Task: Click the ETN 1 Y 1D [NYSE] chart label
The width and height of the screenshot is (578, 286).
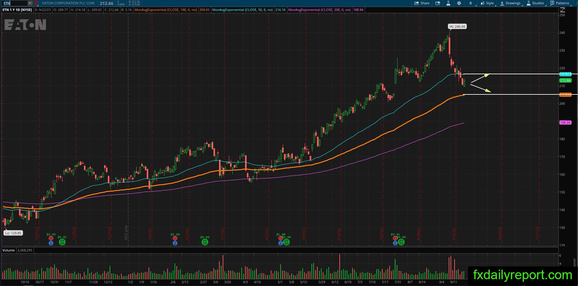Action: tap(17, 10)
